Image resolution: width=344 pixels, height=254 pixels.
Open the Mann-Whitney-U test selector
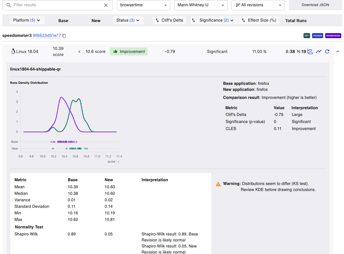tap(201, 5)
